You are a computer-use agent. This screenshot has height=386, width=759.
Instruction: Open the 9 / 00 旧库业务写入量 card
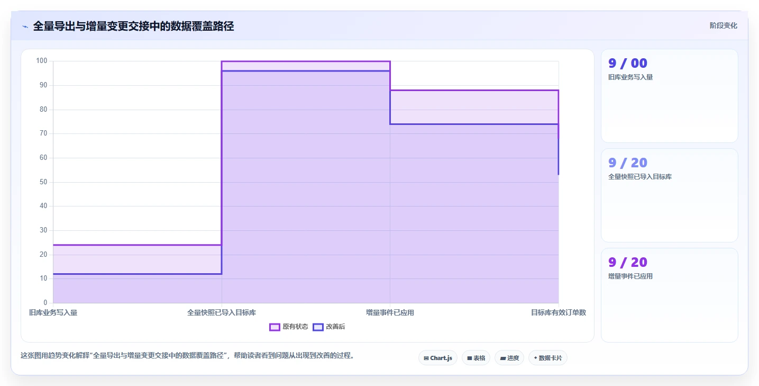point(669,96)
